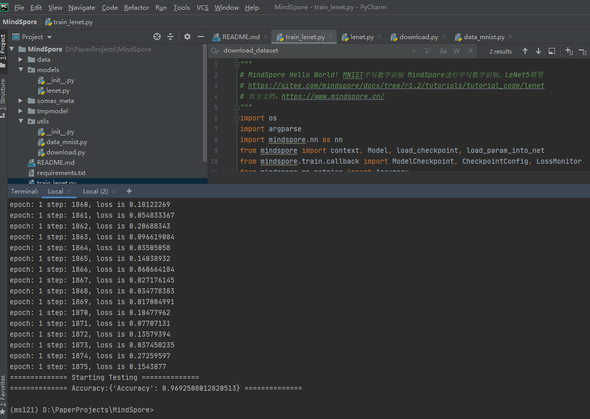
Task: Go to previous search occurrence arrow
Action: point(525,51)
